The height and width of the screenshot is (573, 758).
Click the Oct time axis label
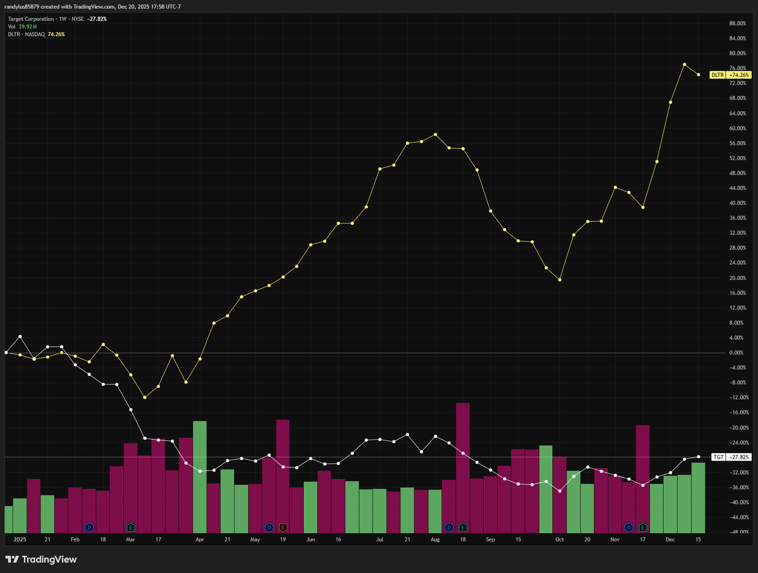[560, 540]
